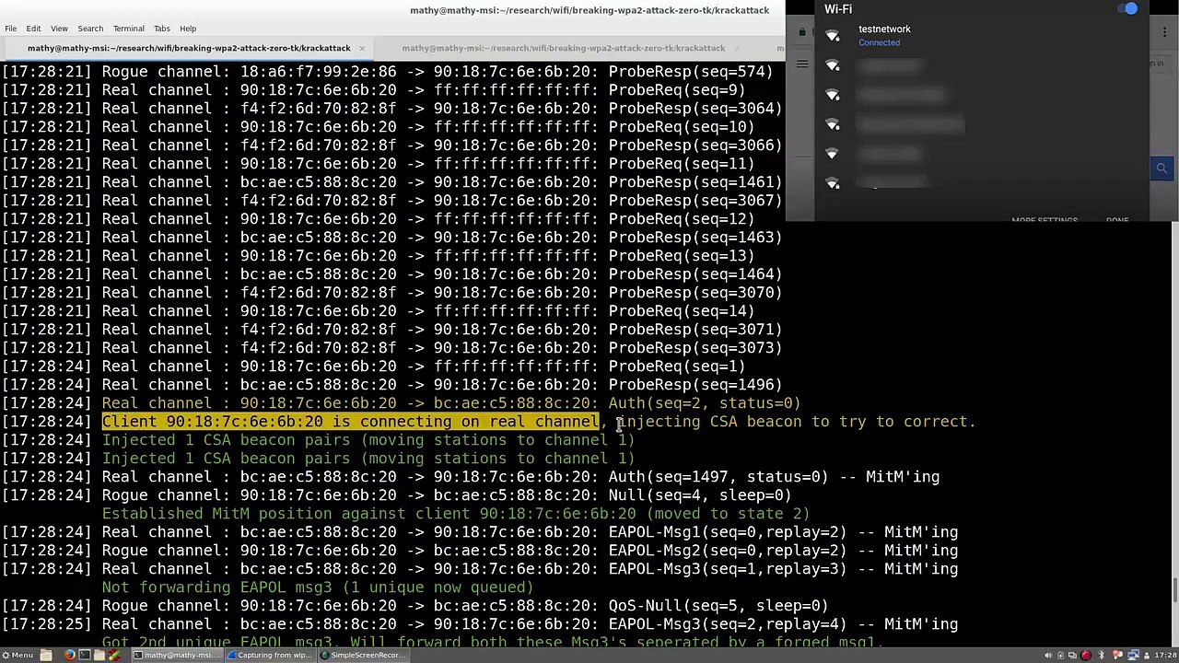Viewport: 1179px width, 663px height.
Task: Click the 17:28 clock in the tray
Action: point(1165,655)
